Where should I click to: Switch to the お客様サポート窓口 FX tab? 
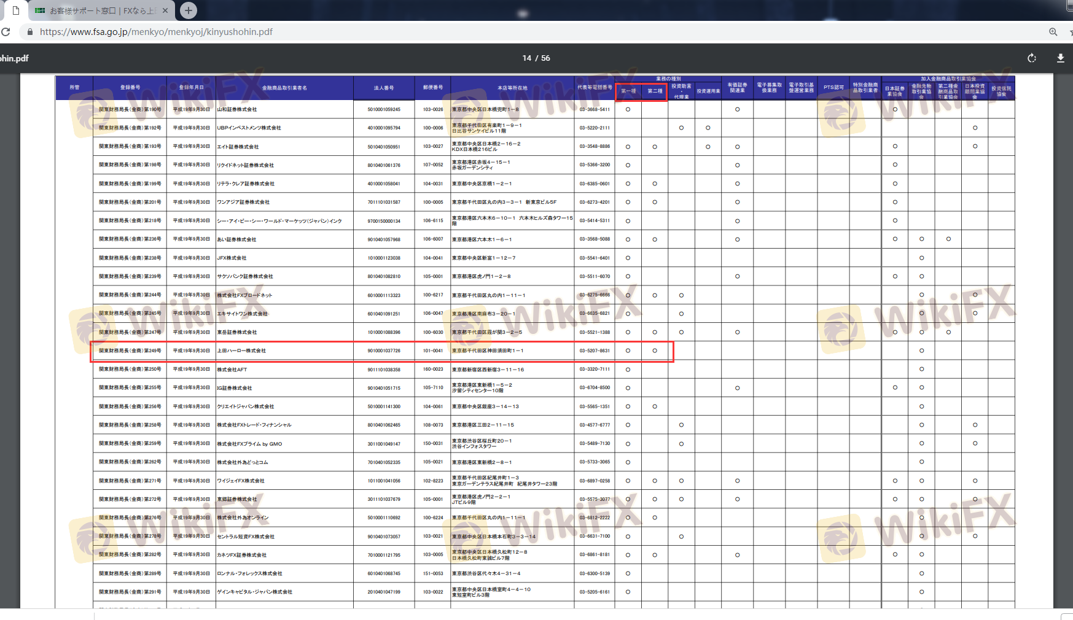(x=101, y=10)
